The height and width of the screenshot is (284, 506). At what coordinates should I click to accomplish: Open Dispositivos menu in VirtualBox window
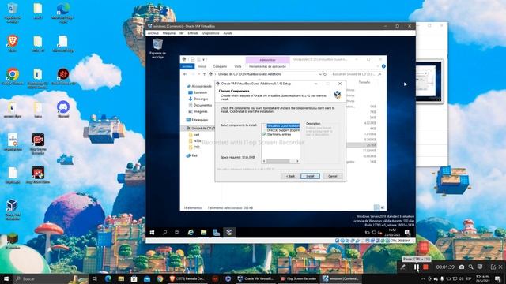coord(211,33)
